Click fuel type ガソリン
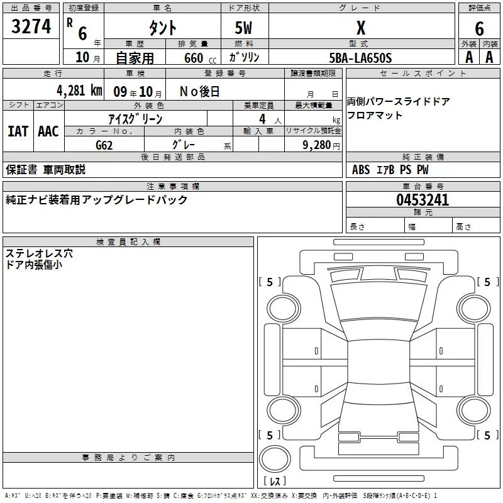Image resolution: width=503 pixels, height=503 pixels. (x=244, y=57)
